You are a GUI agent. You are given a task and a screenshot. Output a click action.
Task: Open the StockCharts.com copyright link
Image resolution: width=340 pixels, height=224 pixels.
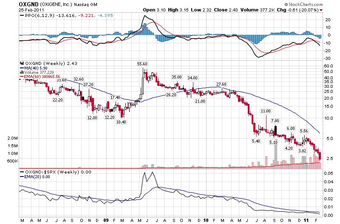pyautogui.click(x=303, y=4)
